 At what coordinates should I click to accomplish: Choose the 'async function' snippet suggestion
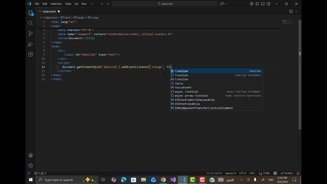click(216, 91)
